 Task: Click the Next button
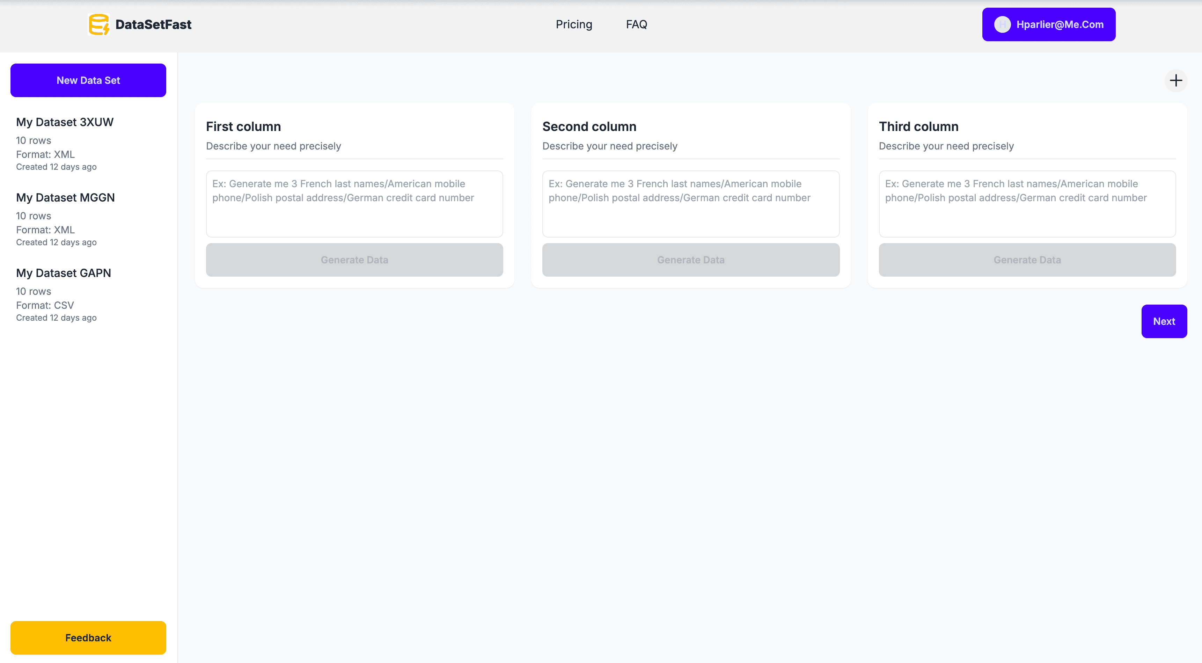[1164, 321]
